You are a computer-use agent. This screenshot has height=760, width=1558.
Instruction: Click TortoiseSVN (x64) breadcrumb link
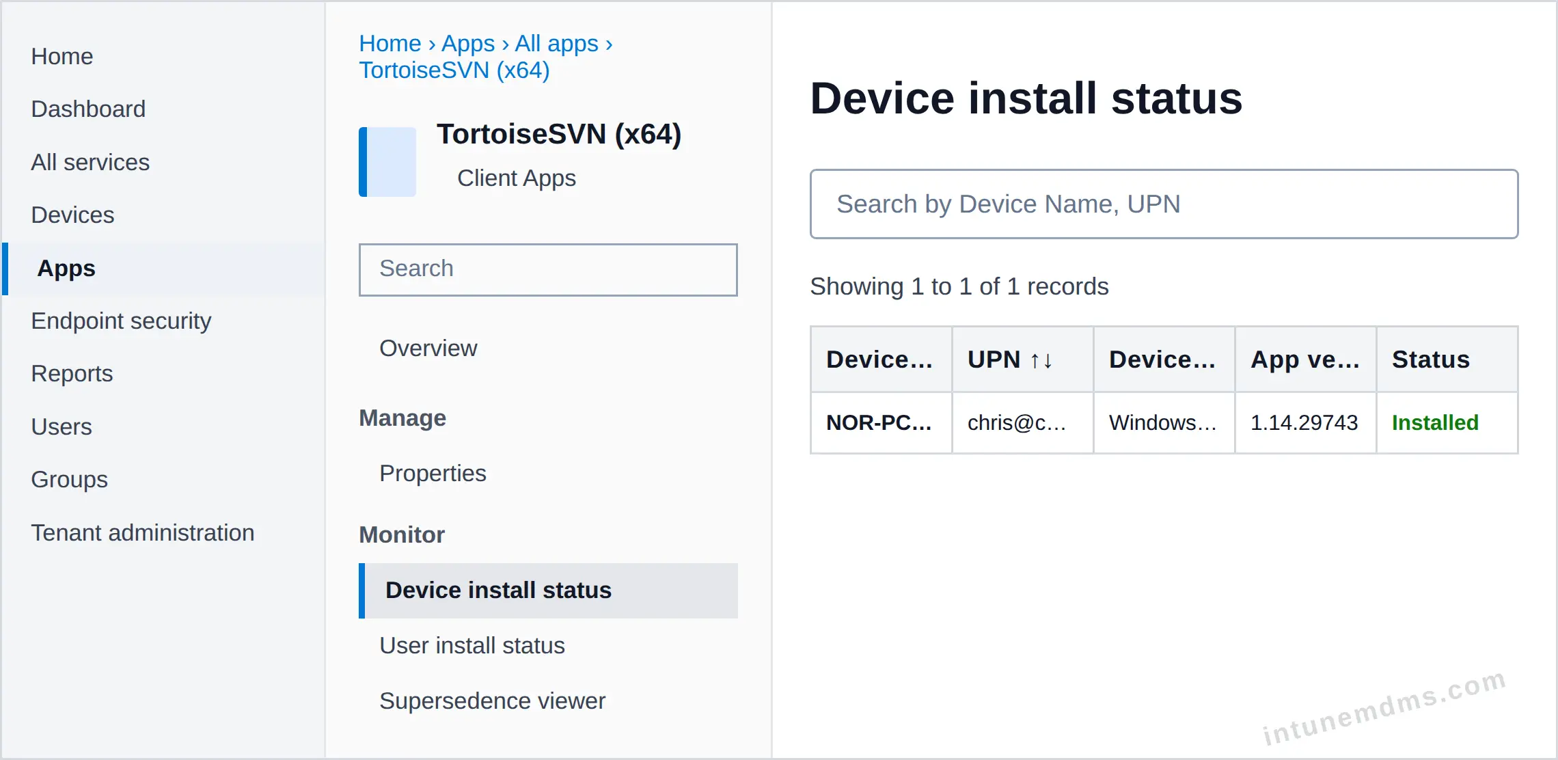point(454,70)
